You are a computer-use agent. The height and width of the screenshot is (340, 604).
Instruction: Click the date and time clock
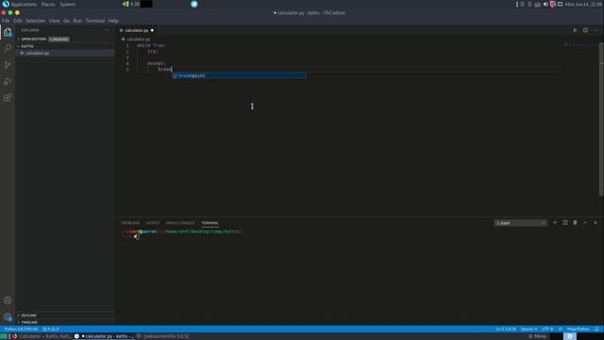[x=583, y=4]
